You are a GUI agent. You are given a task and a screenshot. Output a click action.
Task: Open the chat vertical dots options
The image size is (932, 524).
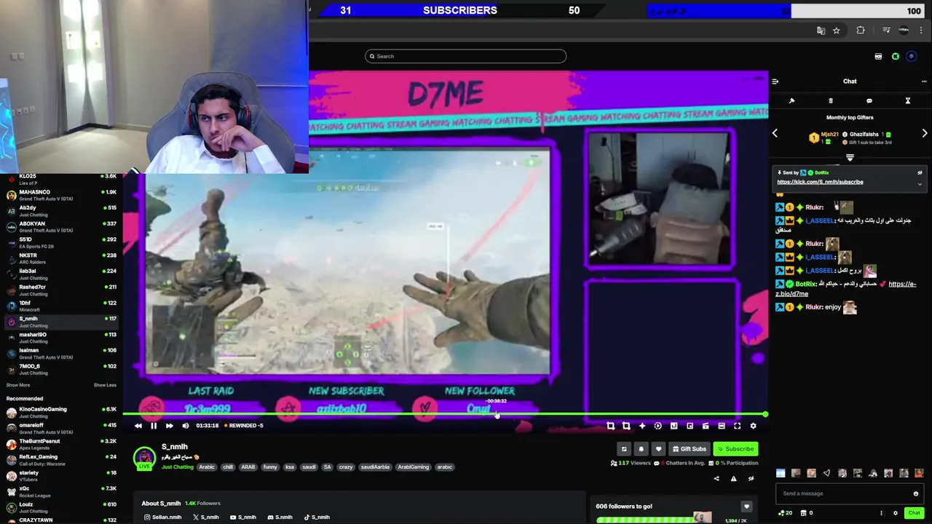pos(881,513)
